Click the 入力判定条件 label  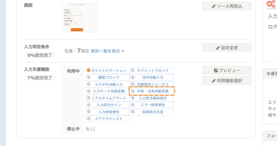coord(37,47)
